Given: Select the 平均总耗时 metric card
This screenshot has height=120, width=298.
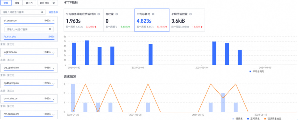Looking at the screenshot, I should (x=152, y=20).
